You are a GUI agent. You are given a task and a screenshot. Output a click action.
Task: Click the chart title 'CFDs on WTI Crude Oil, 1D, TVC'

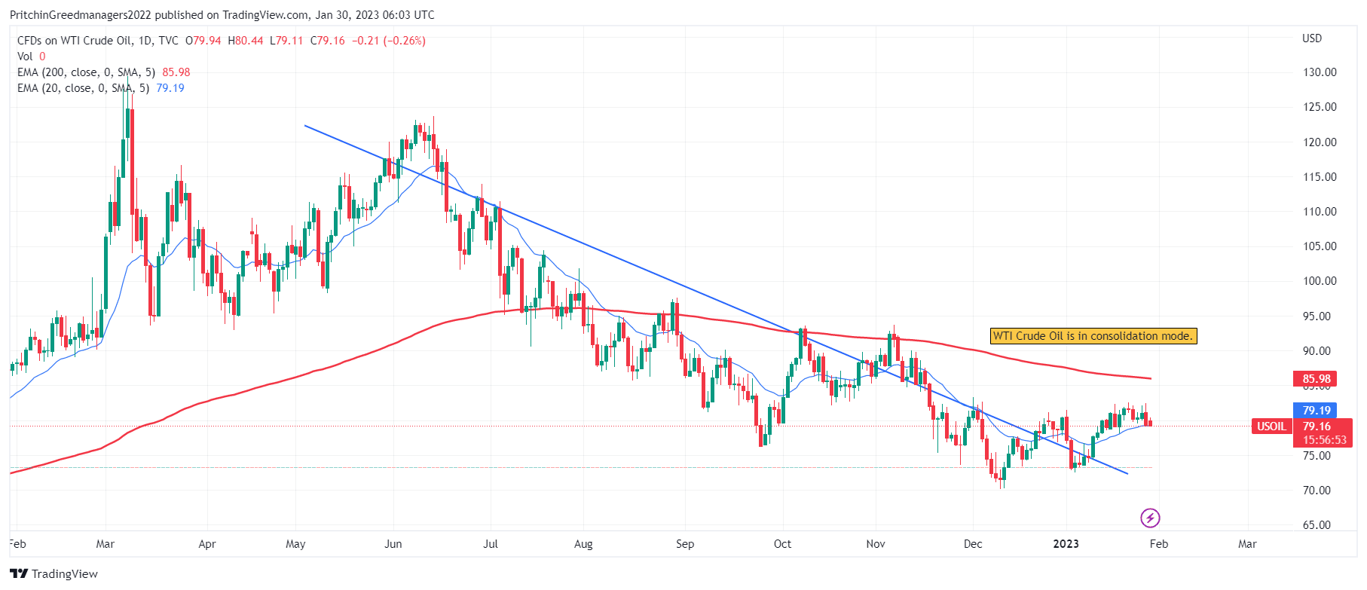98,41
